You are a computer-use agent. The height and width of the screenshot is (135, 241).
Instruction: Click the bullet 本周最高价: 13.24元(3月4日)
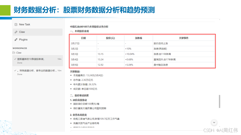(88, 76)
